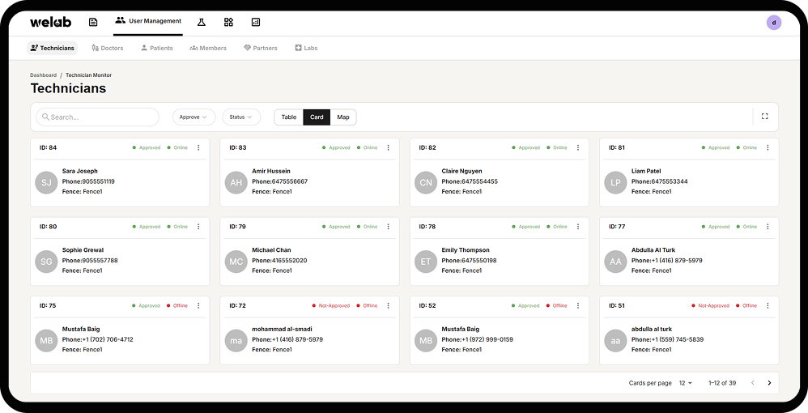Switch to the Doctors sub-tab

(x=108, y=48)
